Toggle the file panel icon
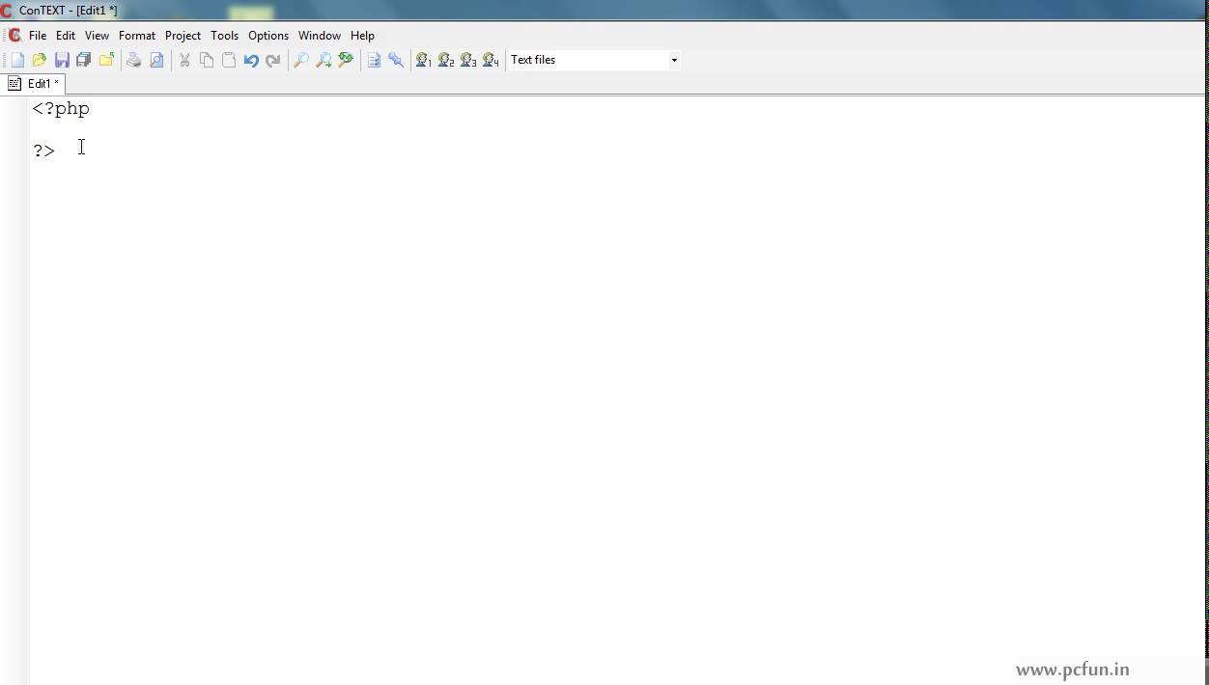1209x685 pixels. pyautogui.click(x=374, y=60)
